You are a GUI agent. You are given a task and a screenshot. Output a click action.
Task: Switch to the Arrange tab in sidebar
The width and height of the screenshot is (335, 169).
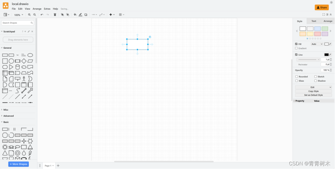click(x=328, y=21)
